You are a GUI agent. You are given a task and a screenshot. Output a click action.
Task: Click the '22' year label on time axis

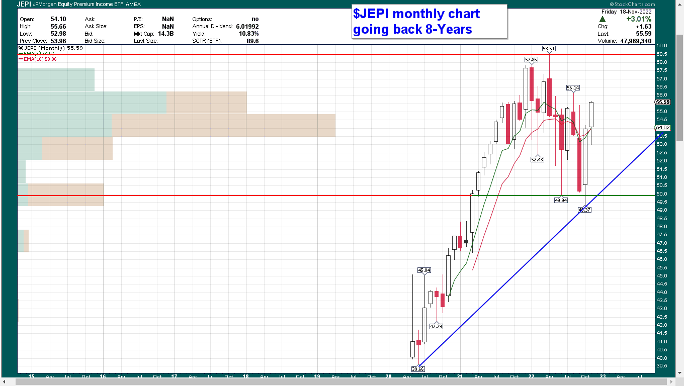coord(531,376)
